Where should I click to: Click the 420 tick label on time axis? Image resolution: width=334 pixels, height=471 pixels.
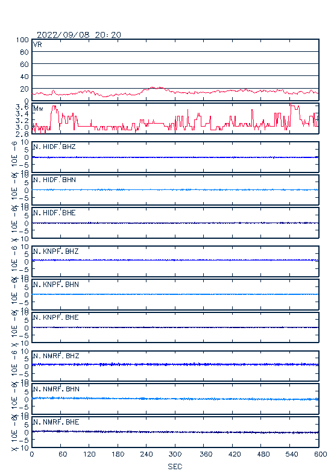[x=235, y=454]
